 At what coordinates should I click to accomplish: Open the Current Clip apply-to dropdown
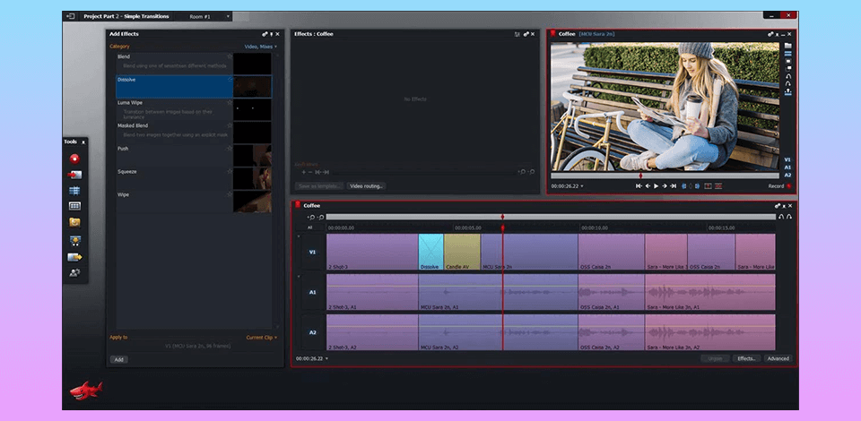pos(262,338)
